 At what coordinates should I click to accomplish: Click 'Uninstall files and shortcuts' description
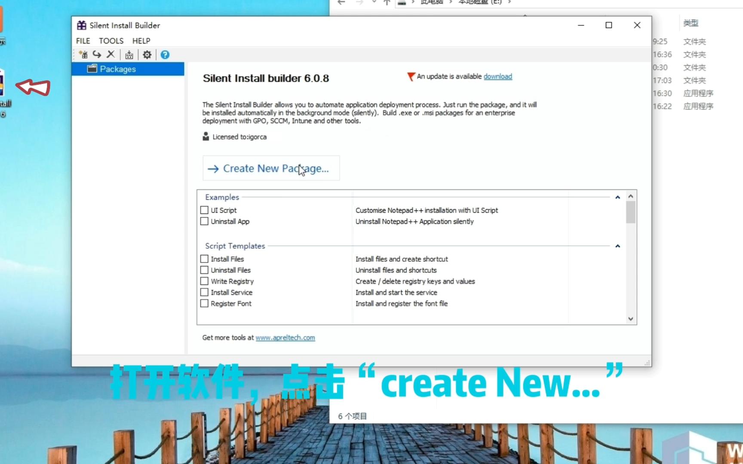pos(396,270)
